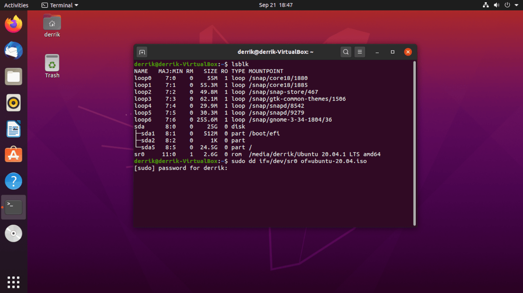Open the Terminal menu in the top bar
The image size is (523, 293).
click(x=59, y=5)
